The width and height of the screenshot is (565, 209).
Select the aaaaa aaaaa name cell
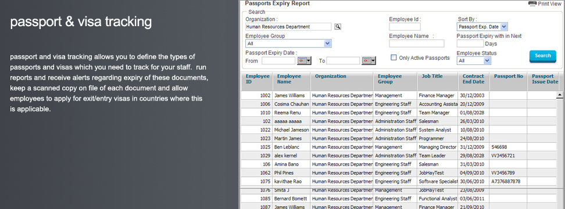coord(291,121)
